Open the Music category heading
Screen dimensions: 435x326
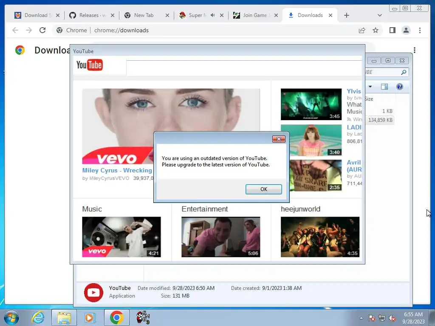tap(92, 209)
